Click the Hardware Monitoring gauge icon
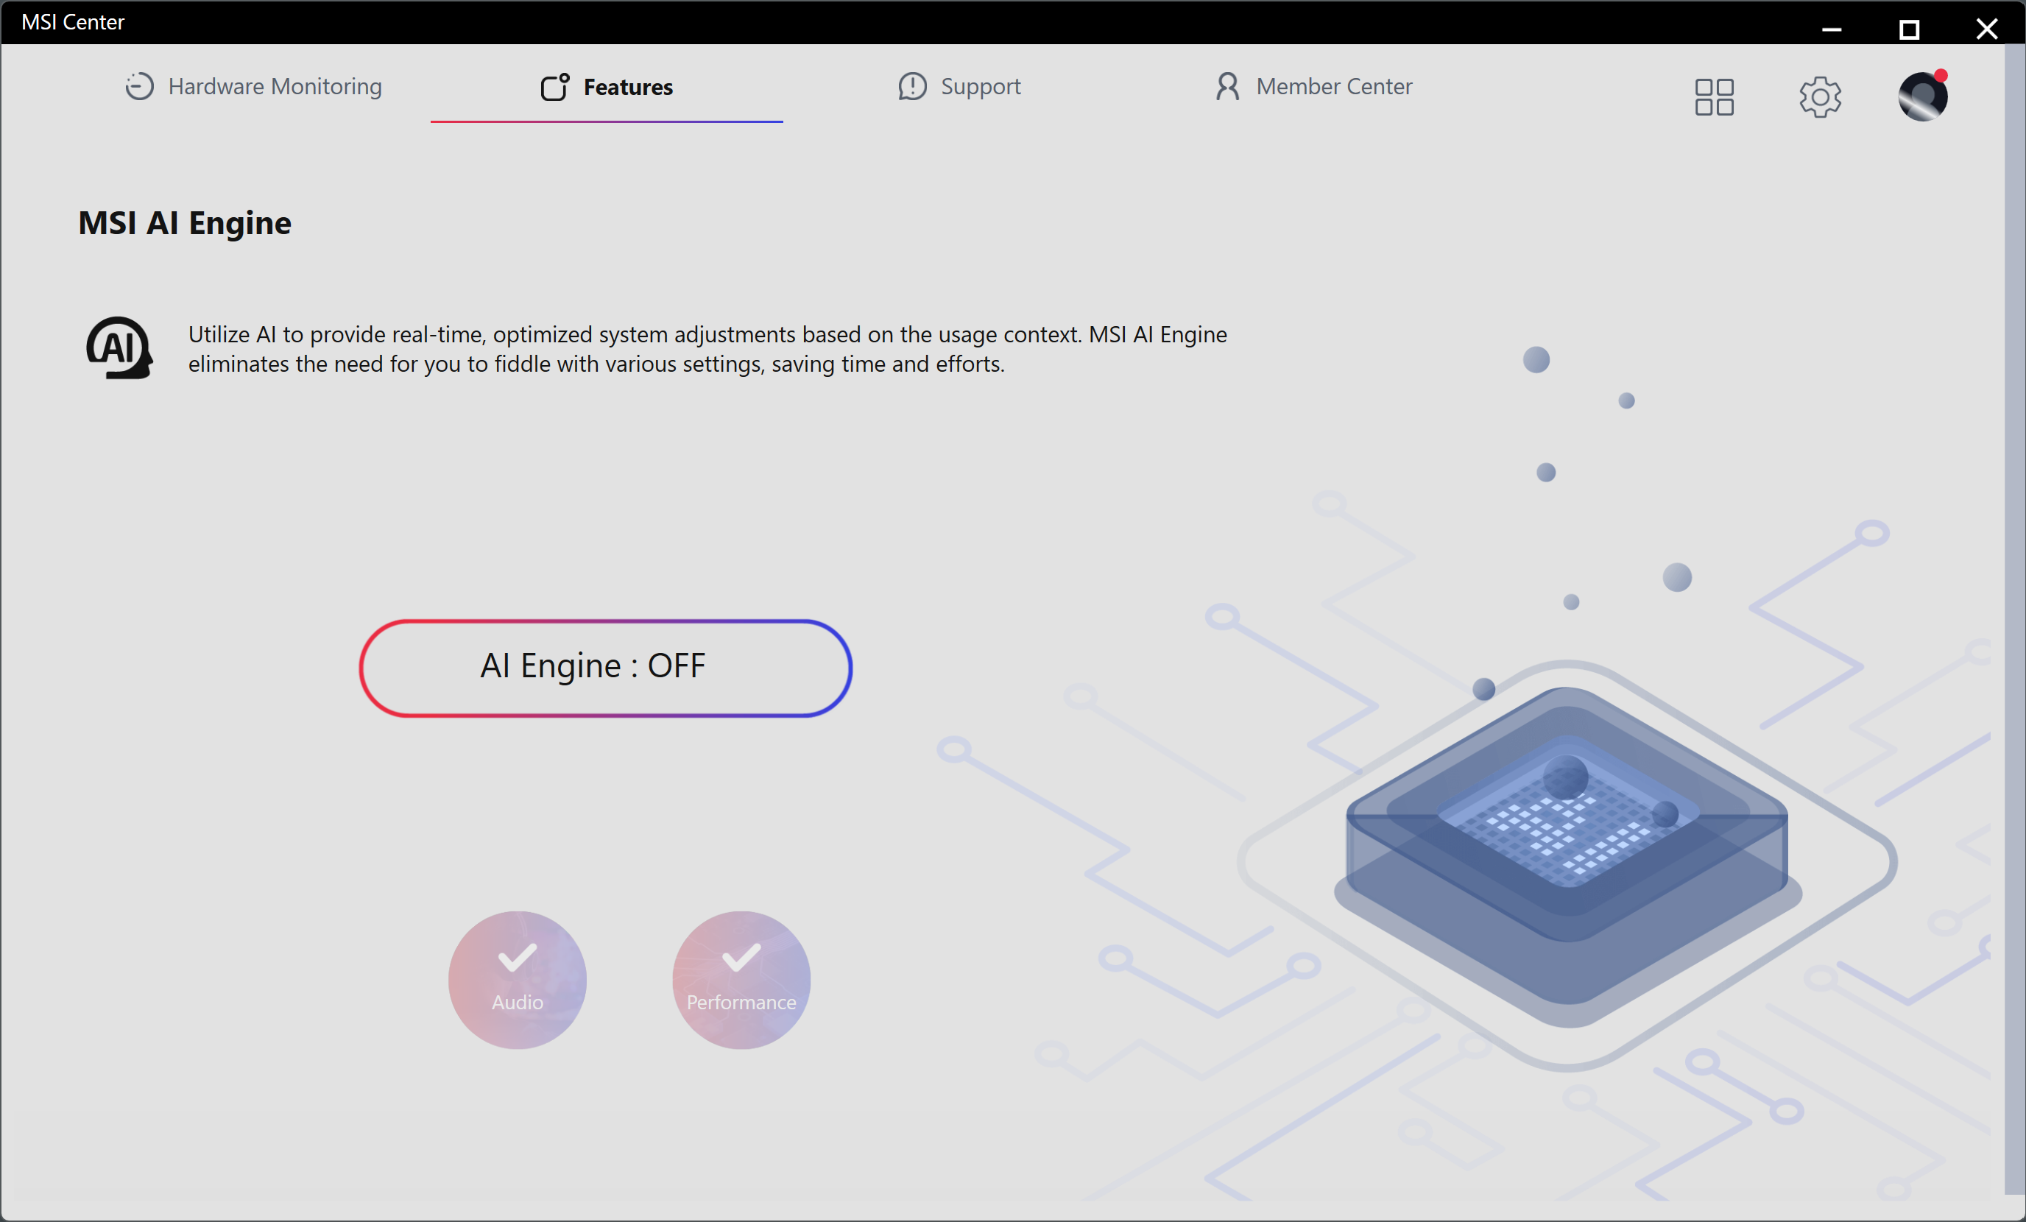The height and width of the screenshot is (1222, 2026). click(x=139, y=86)
